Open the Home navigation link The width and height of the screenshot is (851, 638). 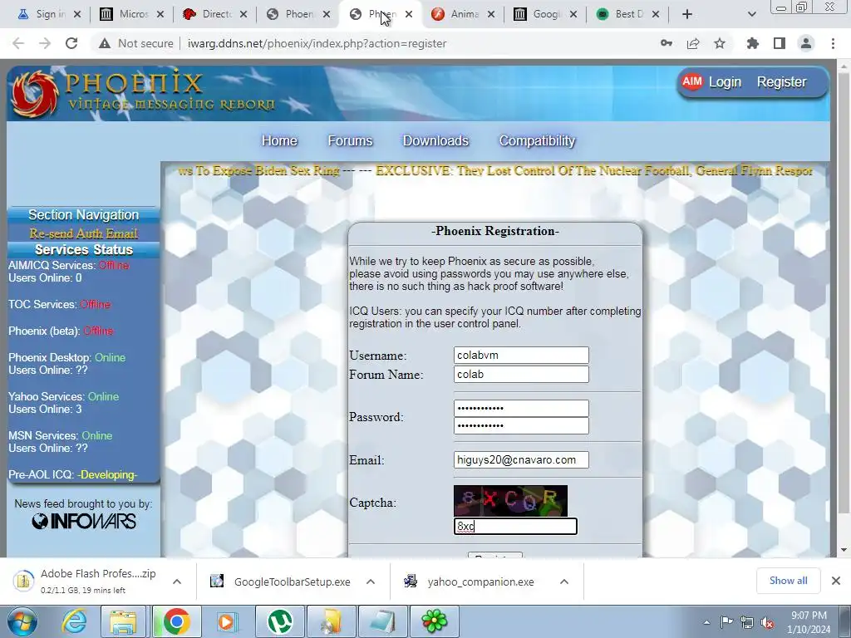279,141
